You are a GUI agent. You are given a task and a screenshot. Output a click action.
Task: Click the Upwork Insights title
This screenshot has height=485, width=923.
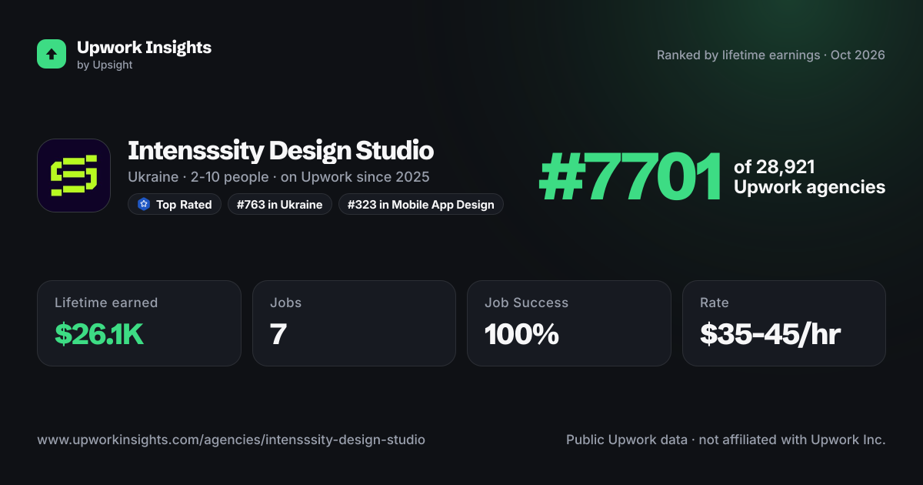coord(144,48)
